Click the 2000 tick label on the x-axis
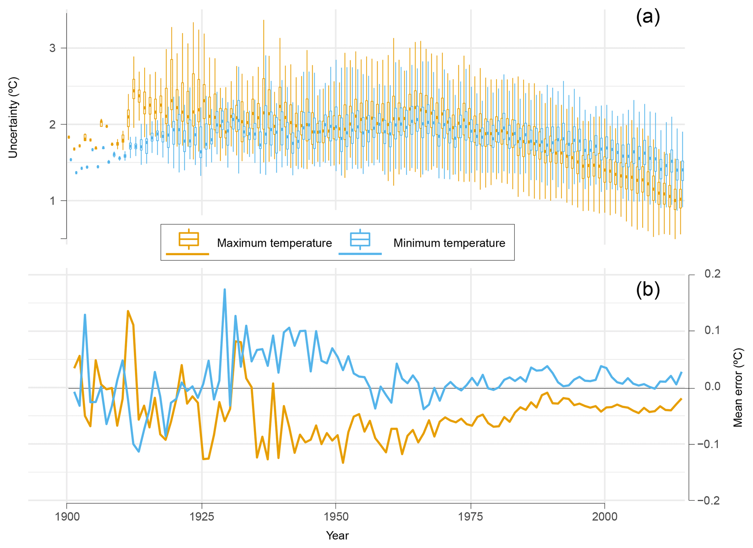753x548 pixels. click(605, 517)
